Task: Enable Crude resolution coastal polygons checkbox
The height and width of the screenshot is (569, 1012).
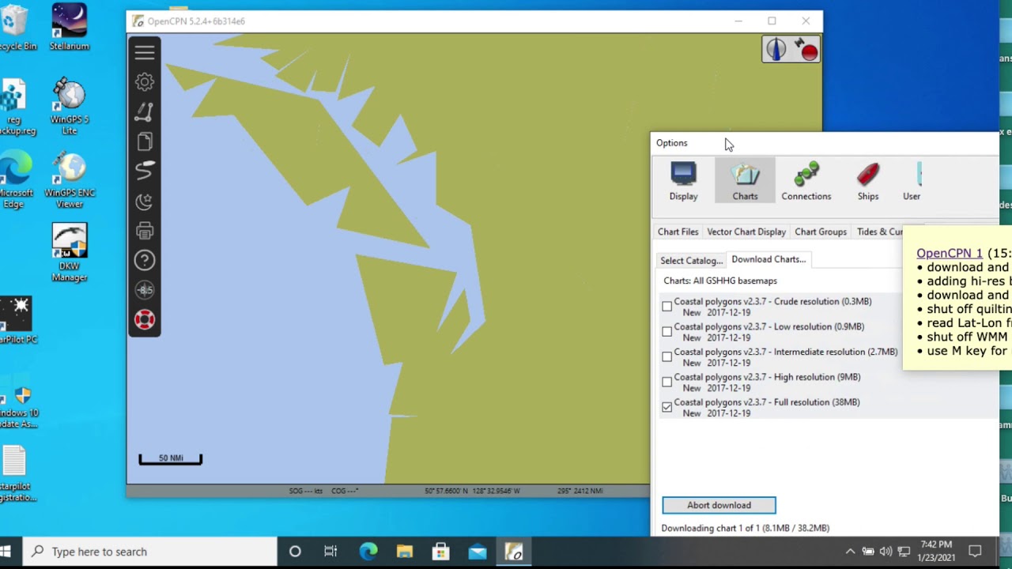Action: click(667, 307)
